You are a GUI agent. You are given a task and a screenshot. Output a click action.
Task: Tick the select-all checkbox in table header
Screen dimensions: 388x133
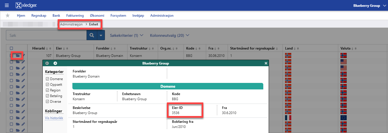pos(11,48)
